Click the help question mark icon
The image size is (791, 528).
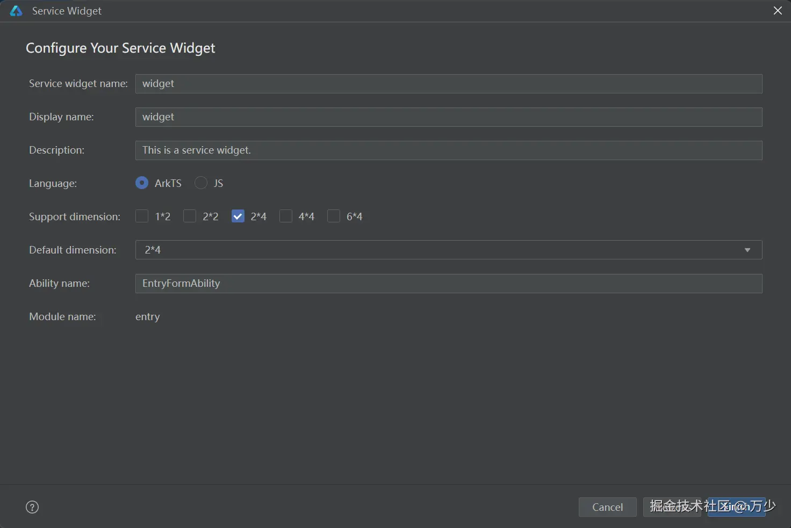click(32, 507)
